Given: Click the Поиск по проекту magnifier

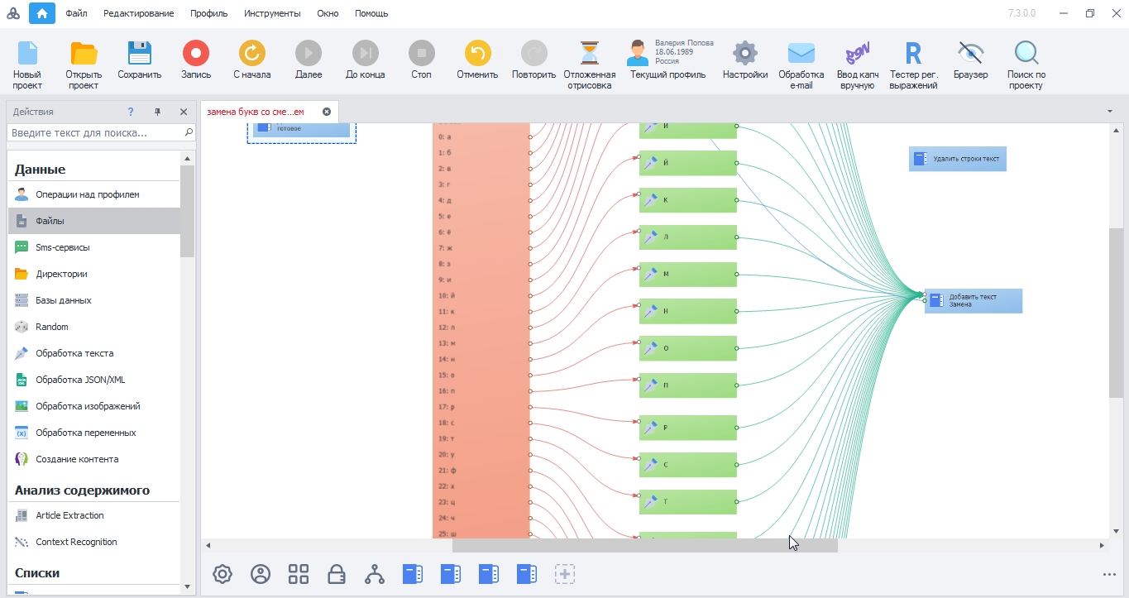Looking at the screenshot, I should pos(1026,55).
